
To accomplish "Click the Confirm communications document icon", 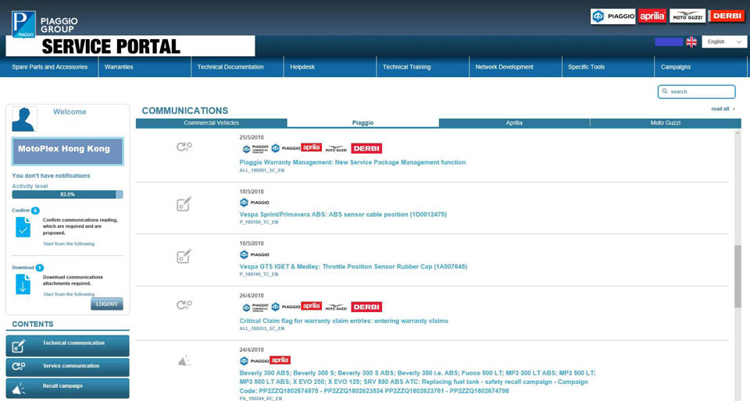I will pos(23,227).
